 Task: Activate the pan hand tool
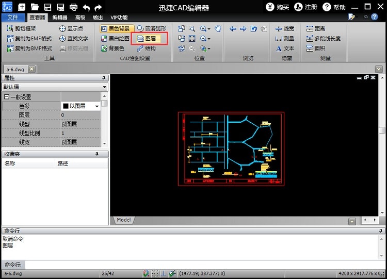[218, 29]
